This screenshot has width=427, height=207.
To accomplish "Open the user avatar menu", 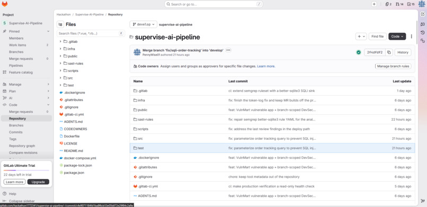I will coord(422,4).
